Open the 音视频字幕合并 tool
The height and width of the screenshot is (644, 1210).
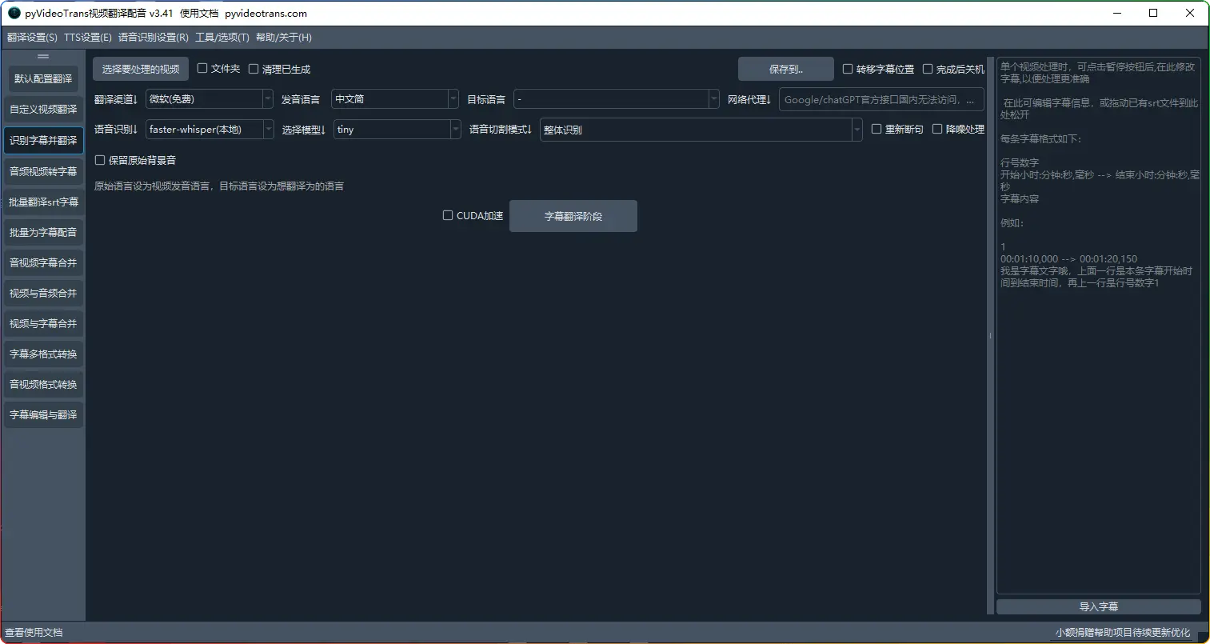[x=43, y=262]
